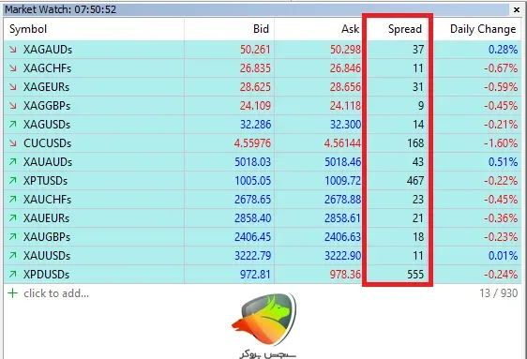
Task: Close the Market Watch panel
Action: [x=517, y=9]
